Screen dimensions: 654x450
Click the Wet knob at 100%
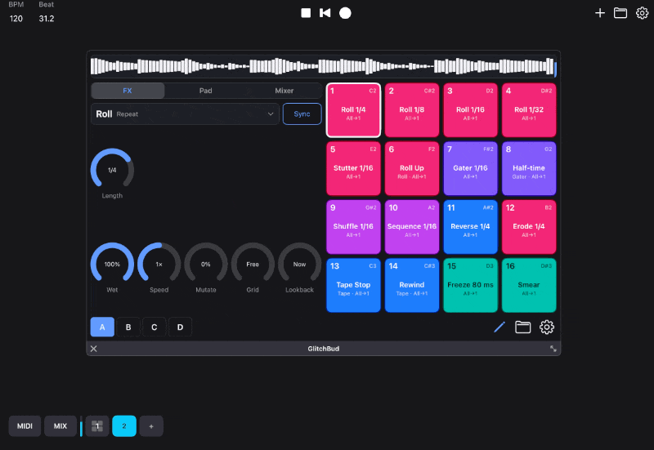[x=112, y=264]
